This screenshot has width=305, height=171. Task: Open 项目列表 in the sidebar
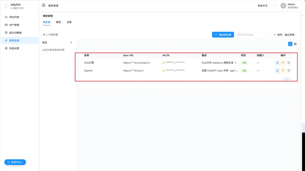19,17
